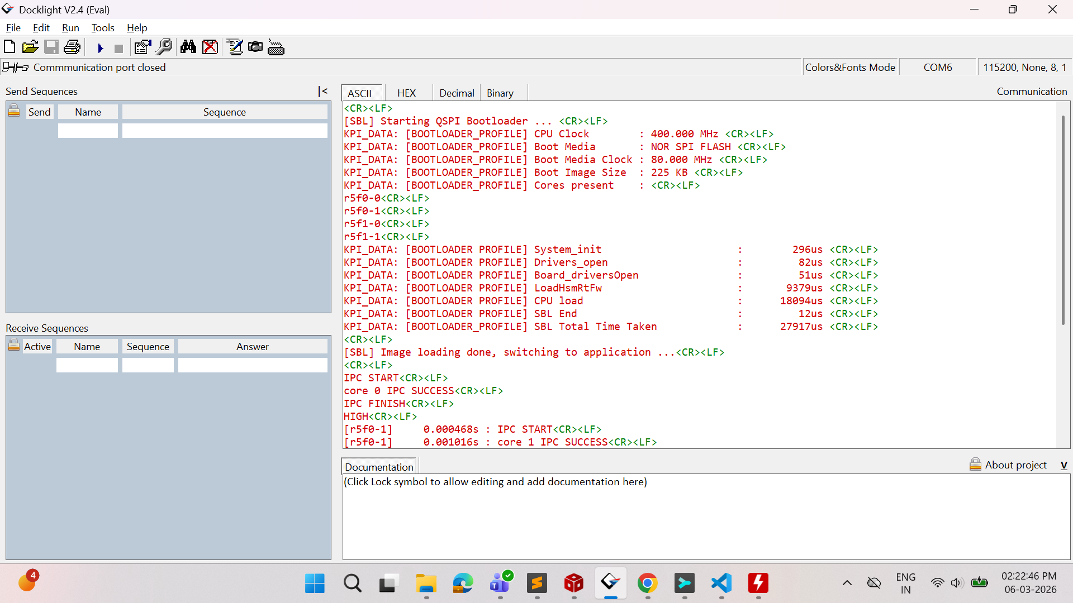
Task: Switch to the HEX tab
Action: [406, 93]
